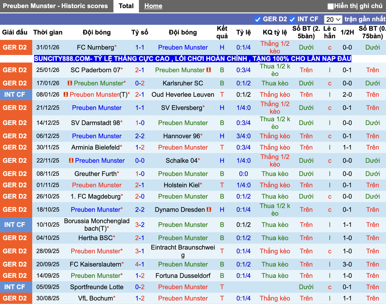Click the 1/2H column header

point(347,32)
